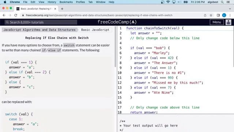Click the screen mirroring icon in menu bar

(x=174, y=2)
